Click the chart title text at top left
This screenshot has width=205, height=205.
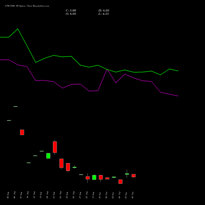click(27, 6)
